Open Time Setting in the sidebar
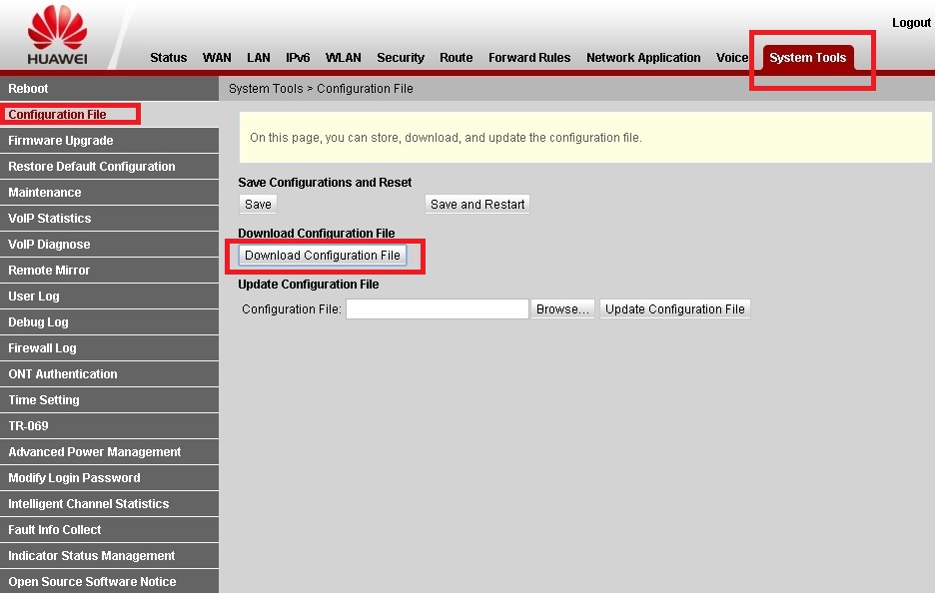The image size is (935, 593). [x=43, y=400]
